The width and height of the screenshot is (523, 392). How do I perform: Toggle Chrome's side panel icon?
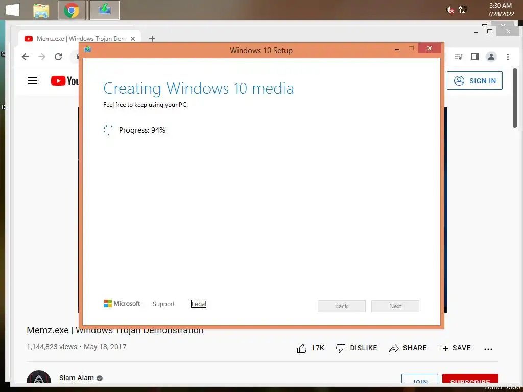475,57
